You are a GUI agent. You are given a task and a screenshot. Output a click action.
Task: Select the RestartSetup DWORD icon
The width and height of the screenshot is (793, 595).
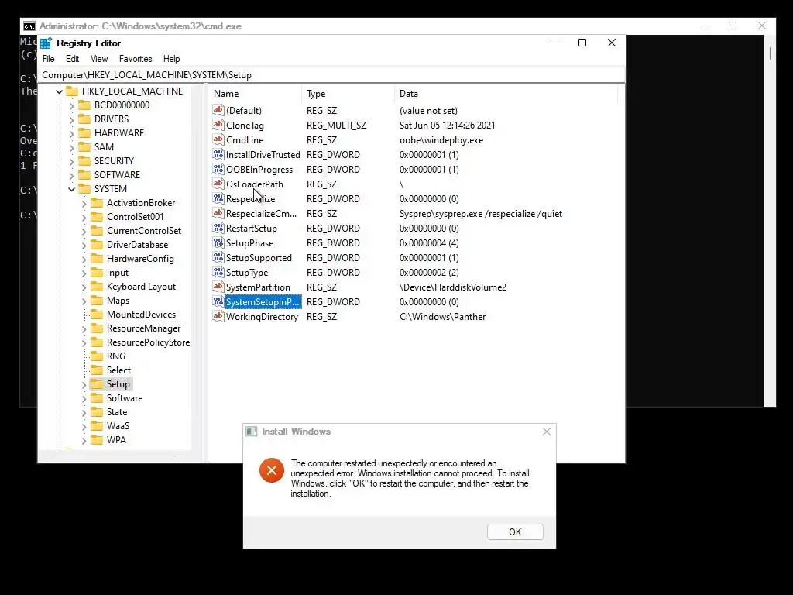pos(218,227)
